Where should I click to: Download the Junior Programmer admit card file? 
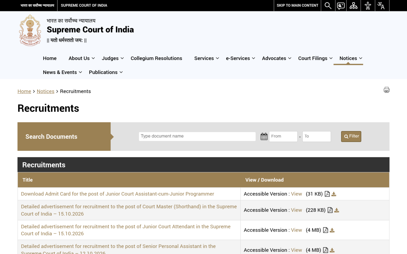point(334,194)
